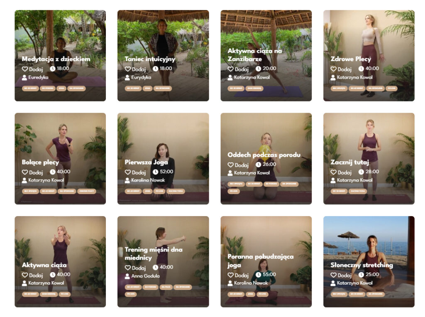Click person icon next to Anna Godula
The image size is (425, 317).
tap(127, 276)
